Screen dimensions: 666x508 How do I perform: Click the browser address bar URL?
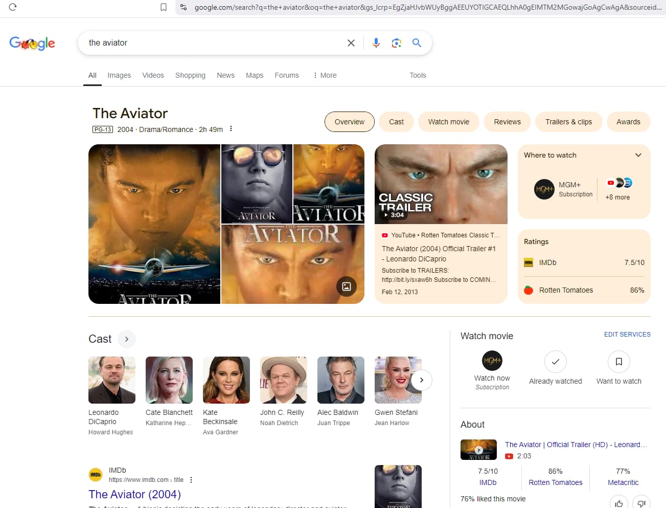[428, 7]
